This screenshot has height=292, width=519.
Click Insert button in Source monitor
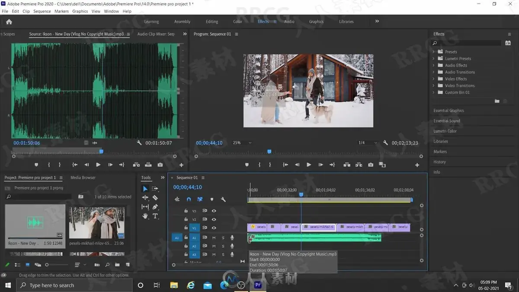click(x=136, y=165)
